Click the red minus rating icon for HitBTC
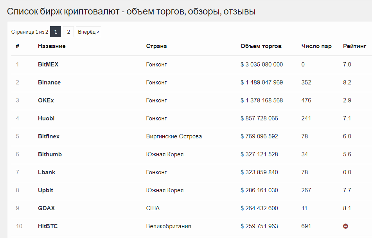This screenshot has height=238, width=372. [345, 226]
